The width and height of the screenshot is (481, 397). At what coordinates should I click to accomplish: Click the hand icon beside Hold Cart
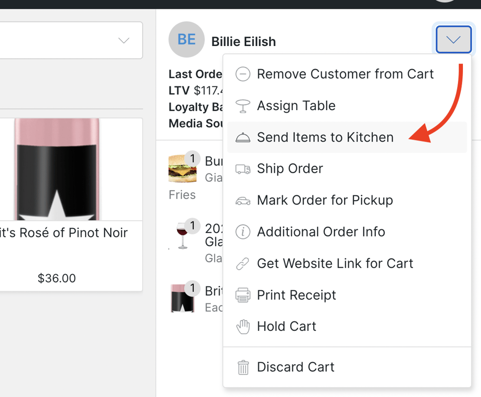[x=243, y=327]
